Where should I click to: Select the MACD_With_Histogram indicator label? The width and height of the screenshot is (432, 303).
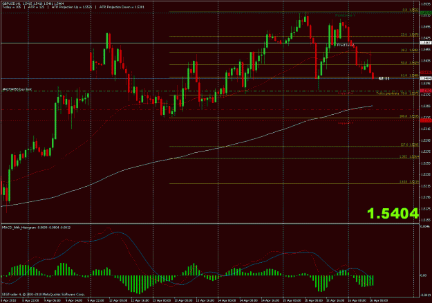pos(36,228)
